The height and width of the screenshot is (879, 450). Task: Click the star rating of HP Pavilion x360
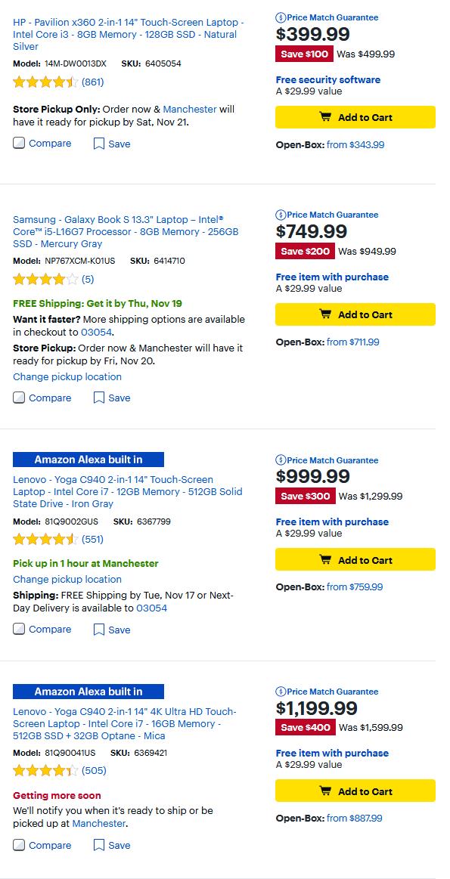45,82
